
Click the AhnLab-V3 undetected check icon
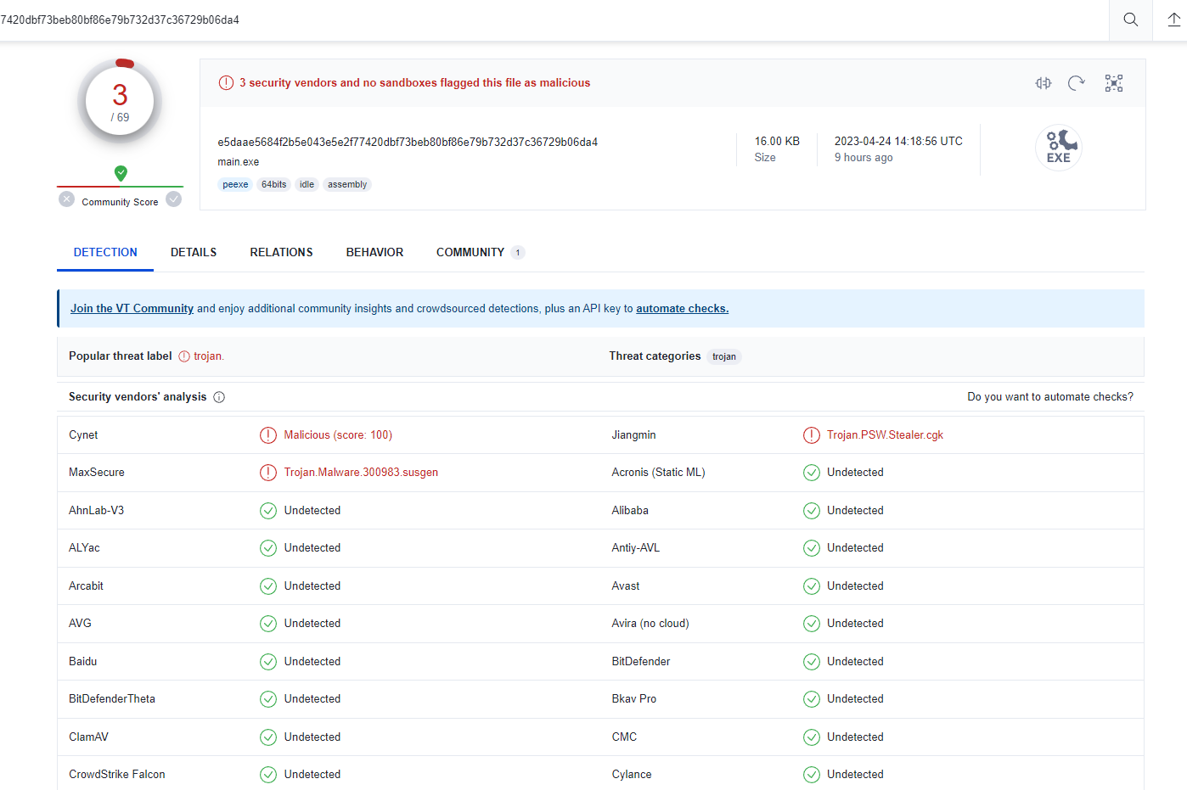(268, 511)
